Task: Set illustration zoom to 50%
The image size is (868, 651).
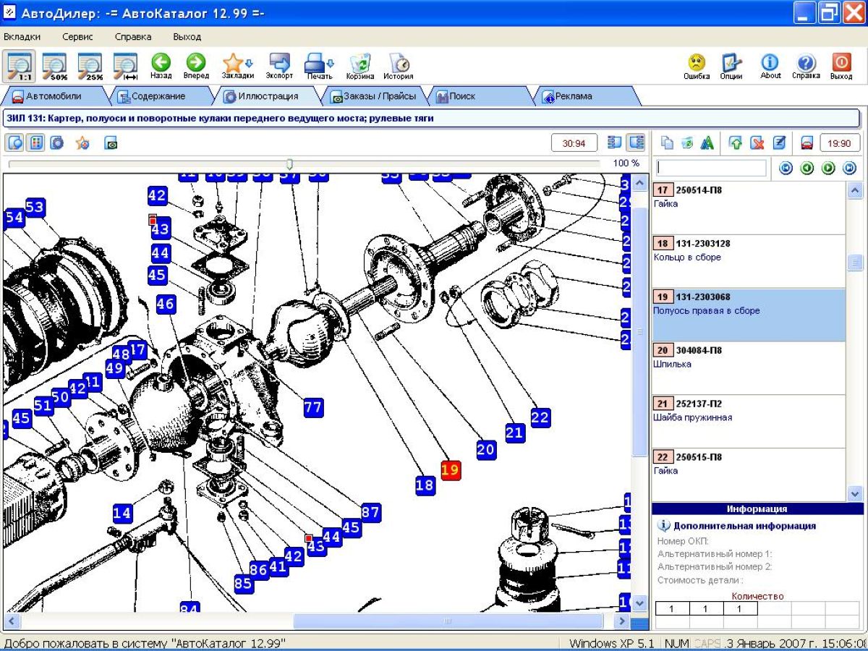Action: click(x=55, y=65)
